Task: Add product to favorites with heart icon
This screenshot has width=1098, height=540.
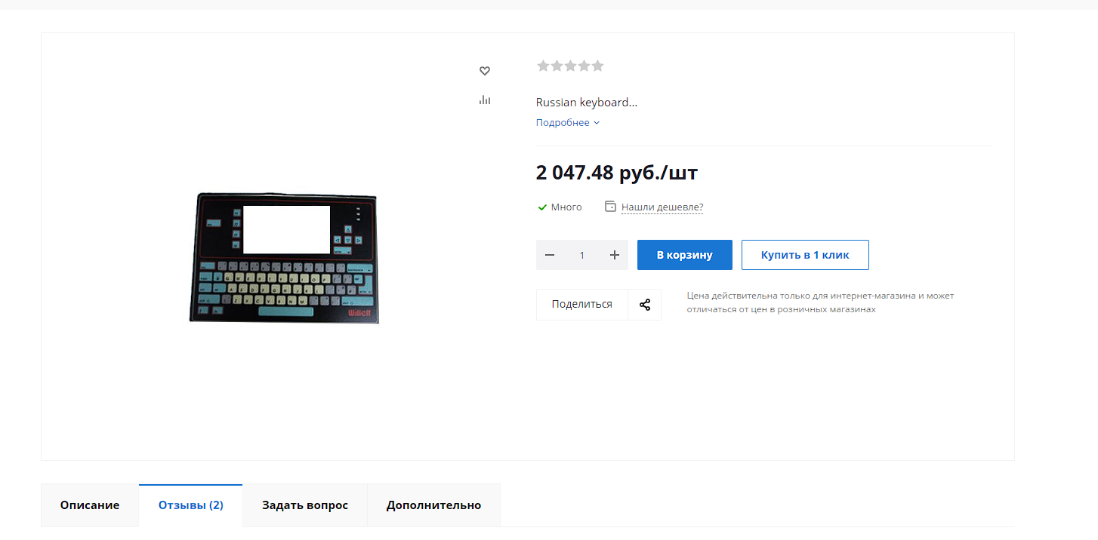Action: point(485,71)
